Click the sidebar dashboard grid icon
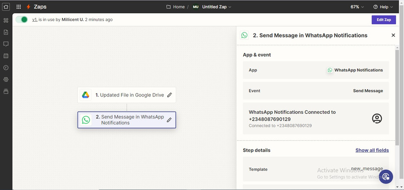The image size is (404, 190). click(x=6, y=20)
